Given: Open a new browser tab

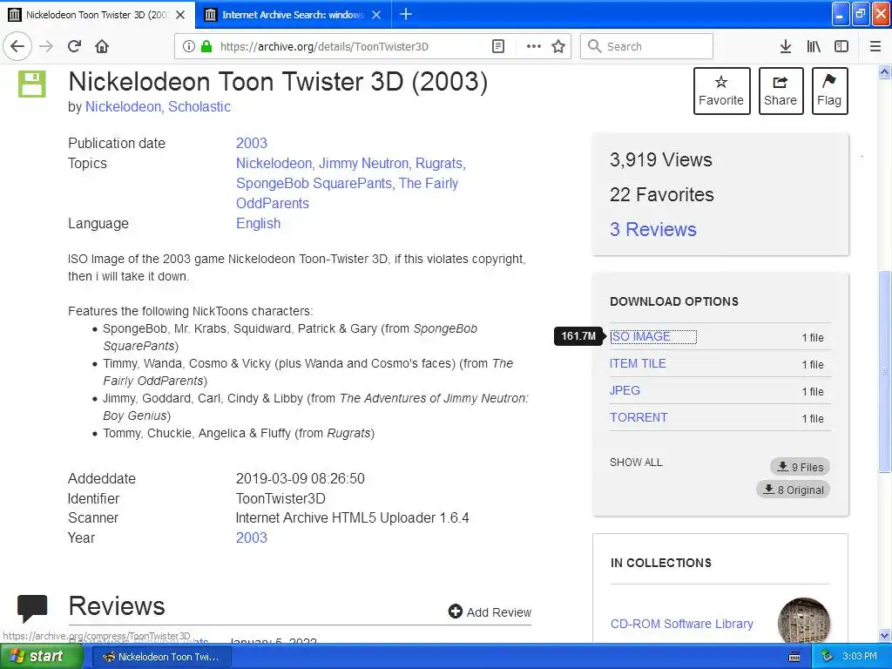Looking at the screenshot, I should pos(406,14).
